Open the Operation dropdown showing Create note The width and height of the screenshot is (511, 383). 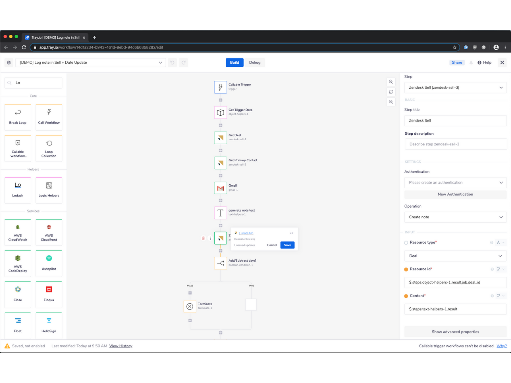pos(455,217)
